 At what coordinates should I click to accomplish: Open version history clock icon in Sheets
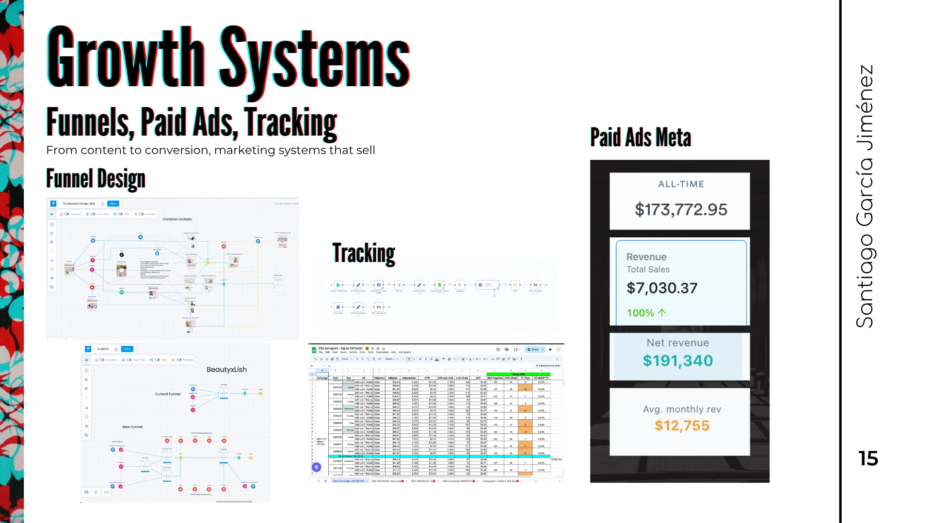point(498,350)
